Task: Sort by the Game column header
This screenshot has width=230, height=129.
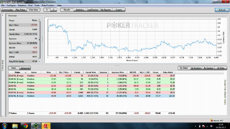Action: (x=34, y=73)
